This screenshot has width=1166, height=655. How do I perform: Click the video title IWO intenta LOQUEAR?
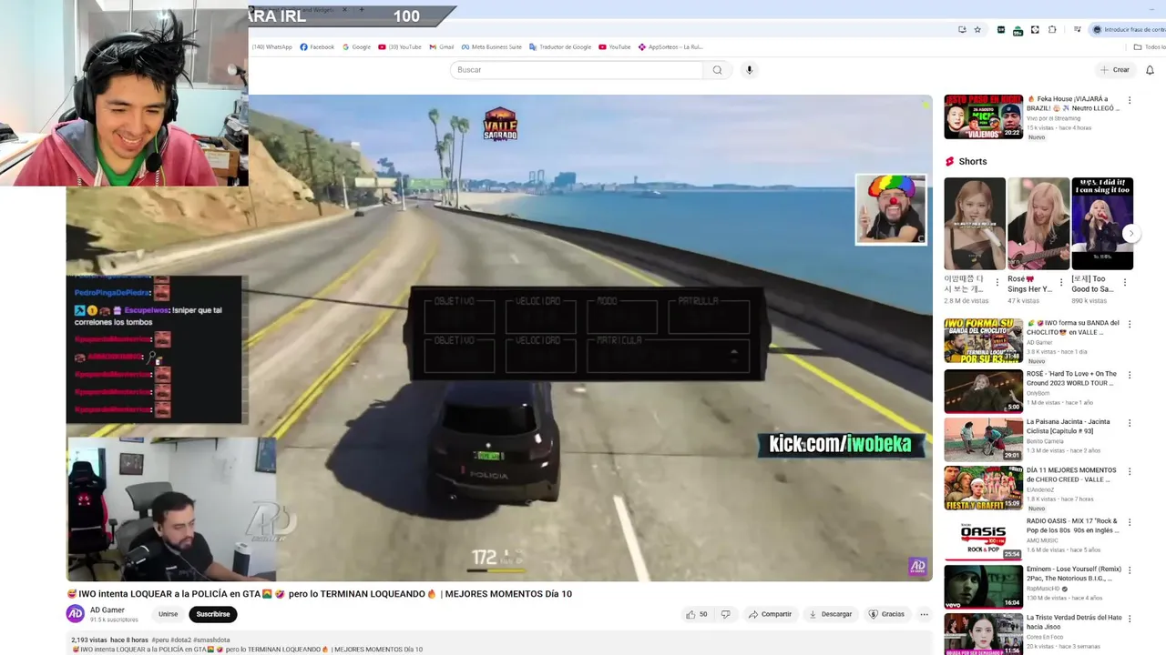pos(320,594)
